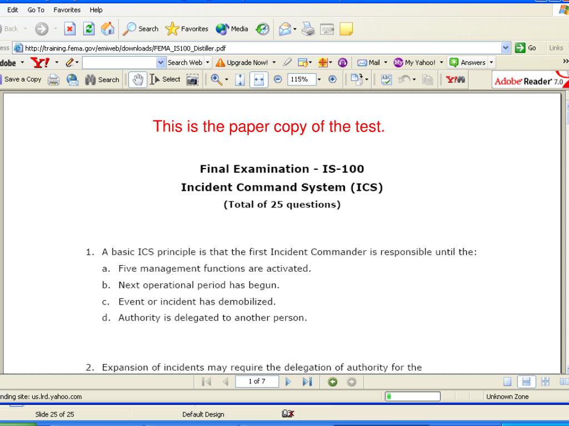Open browser Search pane
This screenshot has height=426, width=569.
[x=141, y=29]
